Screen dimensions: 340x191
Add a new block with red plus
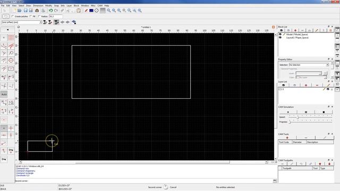pos(295,30)
